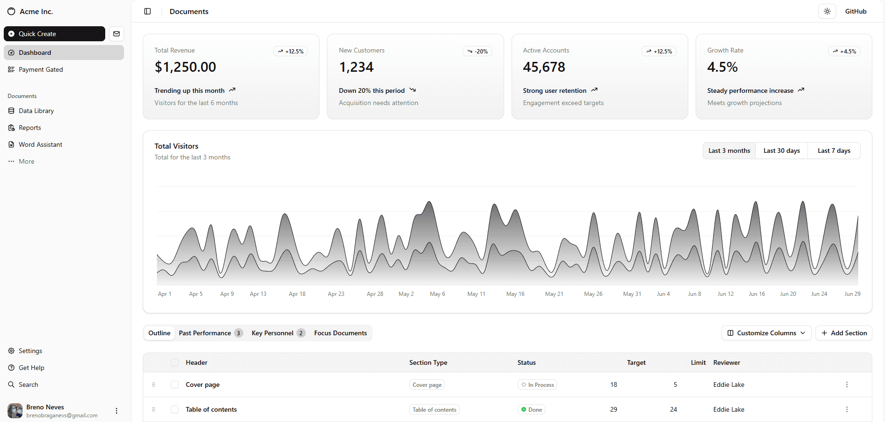Check the Table of contents row checkbox

click(x=175, y=409)
